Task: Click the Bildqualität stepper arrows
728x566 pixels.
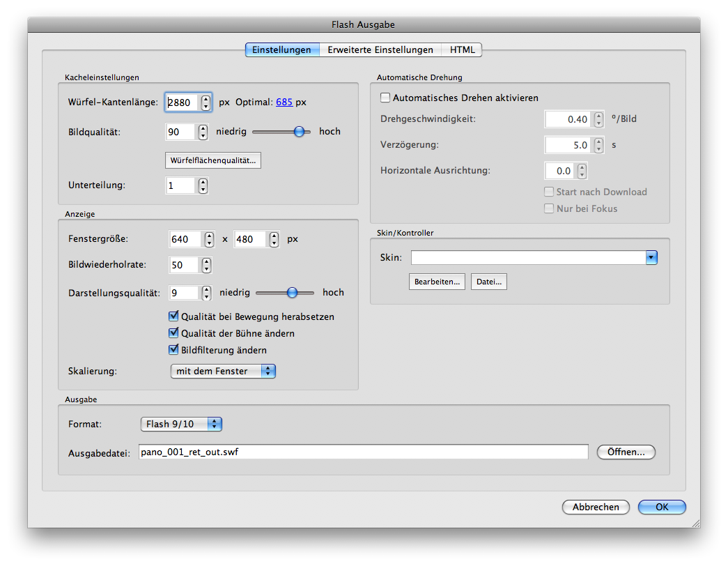Action: (203, 132)
